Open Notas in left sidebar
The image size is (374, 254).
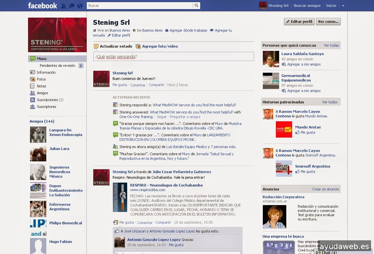pyautogui.click(x=41, y=86)
